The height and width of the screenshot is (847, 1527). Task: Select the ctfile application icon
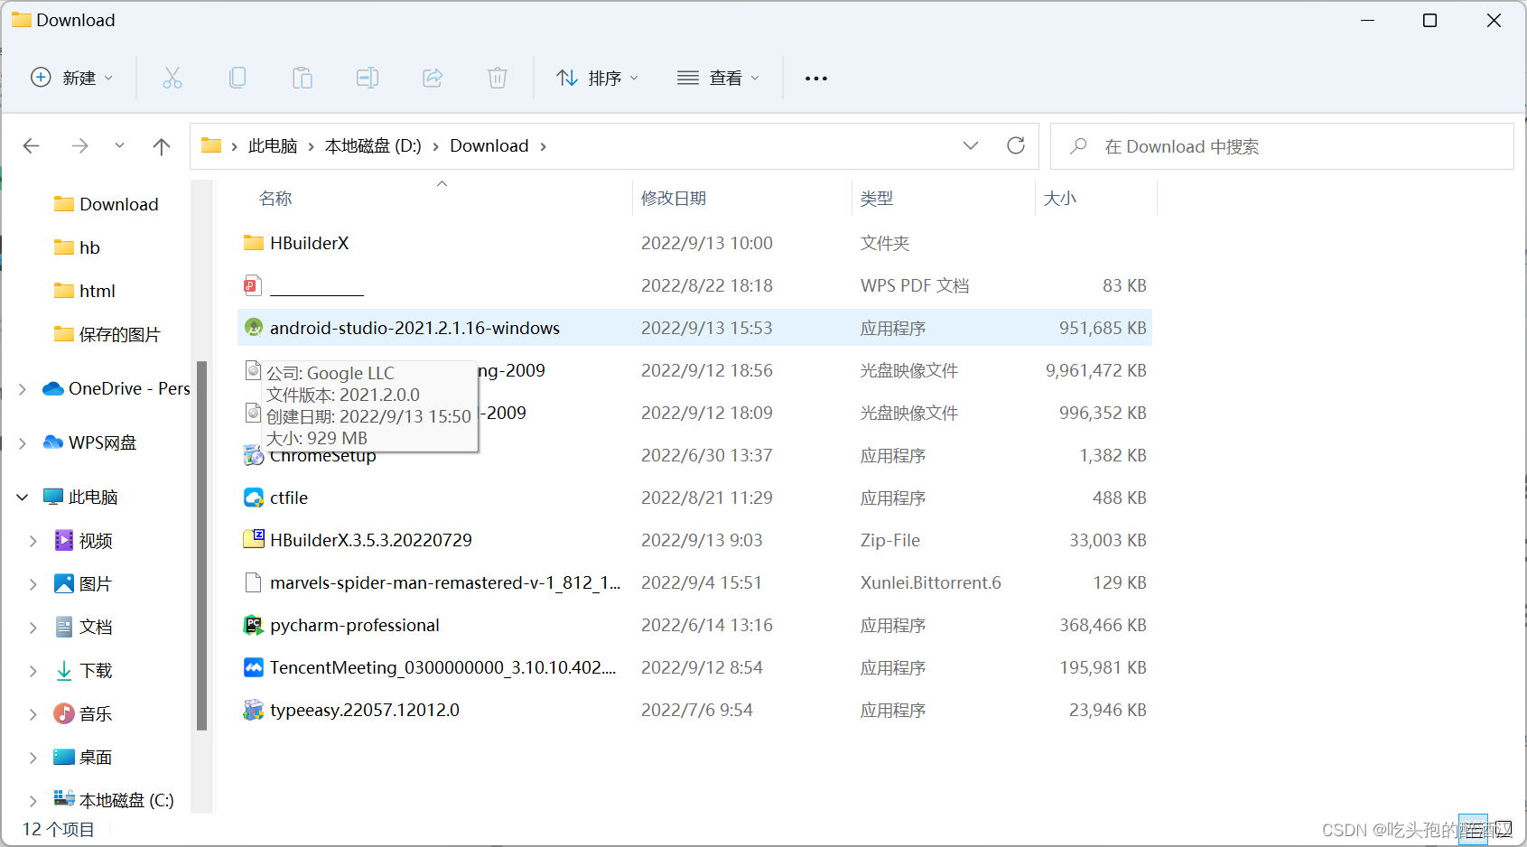point(253,498)
